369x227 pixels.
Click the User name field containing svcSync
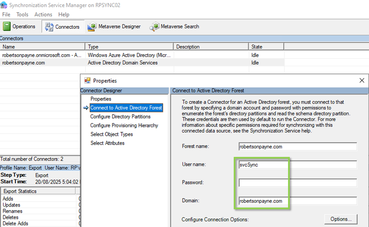coord(298,165)
